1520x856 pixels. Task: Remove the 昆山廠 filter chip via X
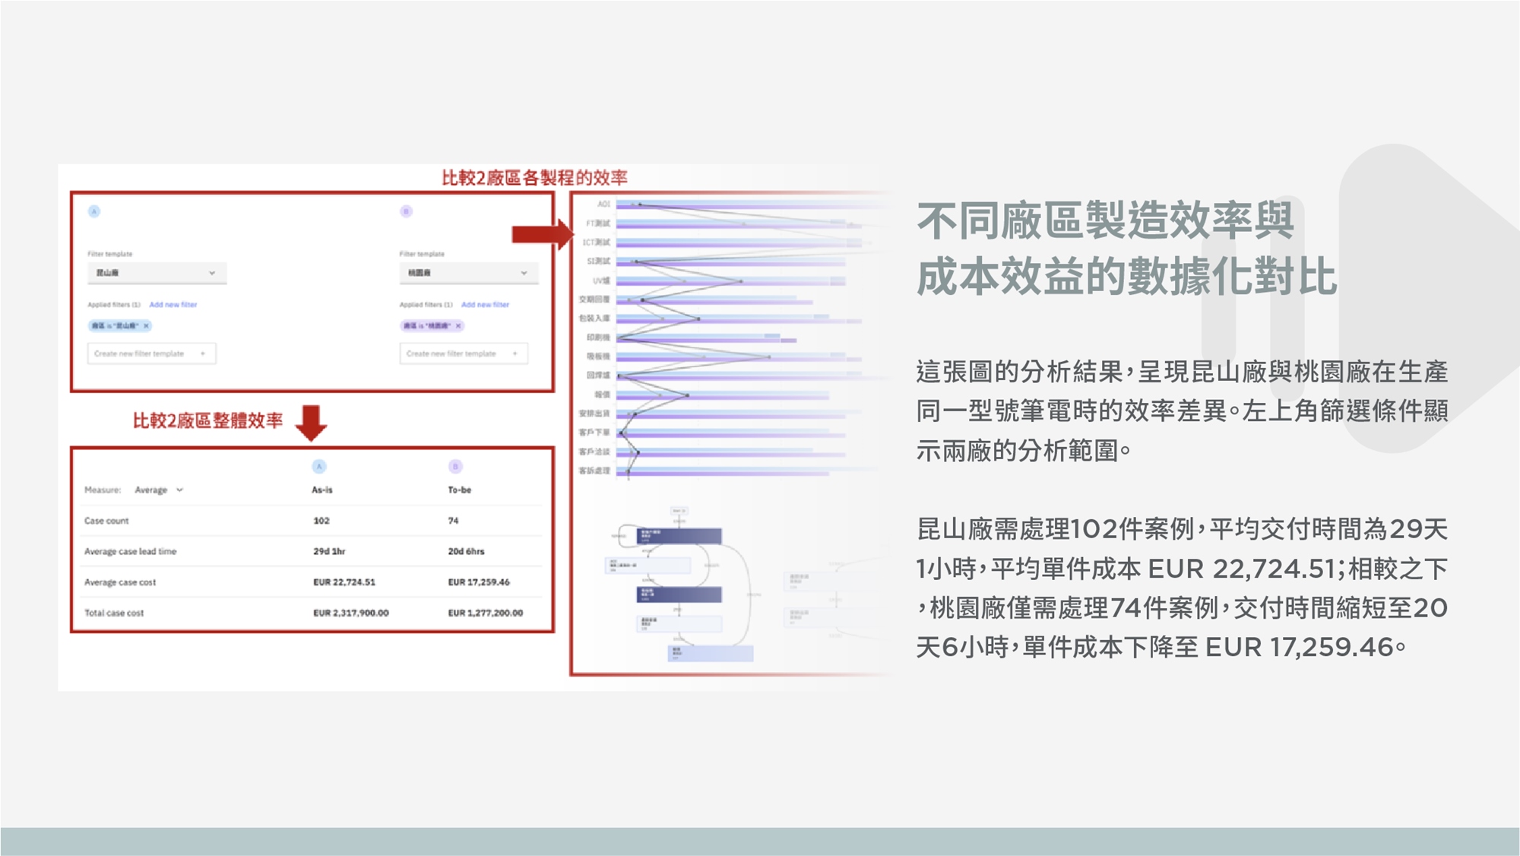147,325
